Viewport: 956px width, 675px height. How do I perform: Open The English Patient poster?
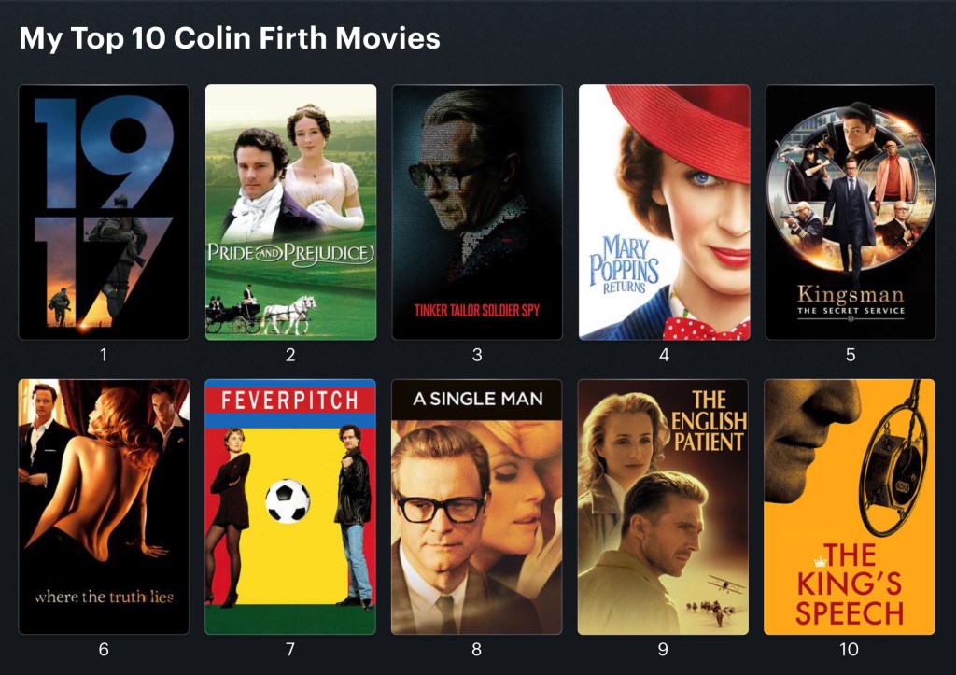tap(664, 507)
